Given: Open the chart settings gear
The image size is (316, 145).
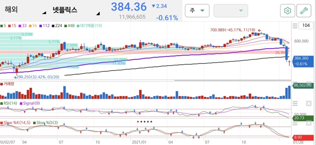Looking at the screenshot, I should pos(288,11).
